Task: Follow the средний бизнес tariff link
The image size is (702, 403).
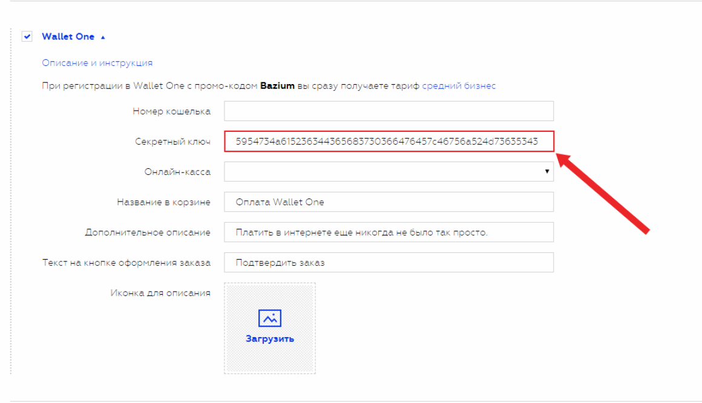Action: click(x=459, y=85)
